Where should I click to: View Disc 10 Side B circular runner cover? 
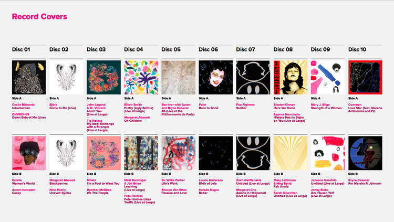click(x=365, y=153)
